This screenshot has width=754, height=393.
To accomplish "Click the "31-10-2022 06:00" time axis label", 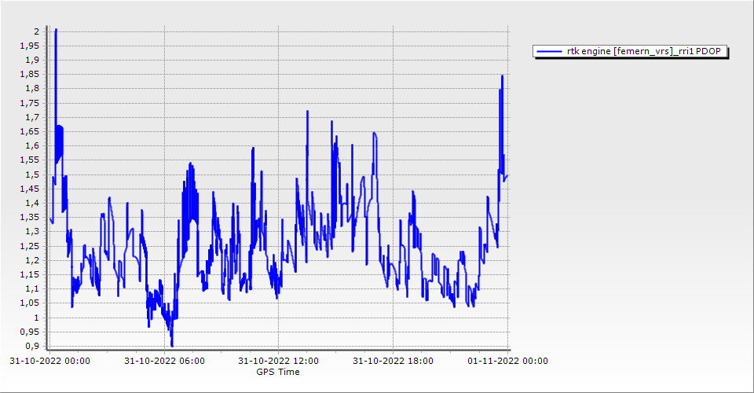I will click(x=164, y=361).
